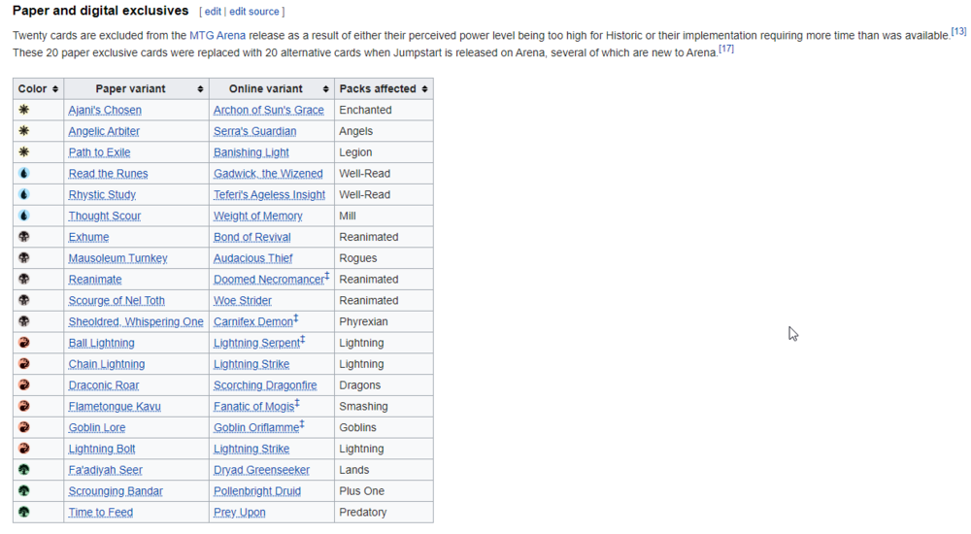Click the green mana icon beside Fa'adiyah Seer
971x534 pixels.
point(23,470)
